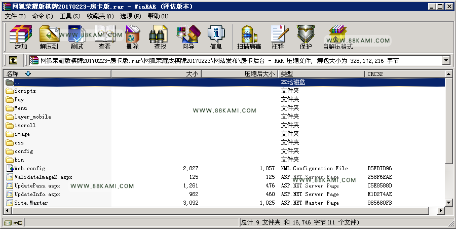456x229 pixels.
Task: Sort by 名称 column header
Action: click(x=57, y=74)
